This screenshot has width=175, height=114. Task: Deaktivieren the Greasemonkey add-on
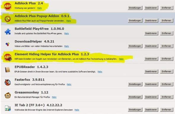coord(151,97)
